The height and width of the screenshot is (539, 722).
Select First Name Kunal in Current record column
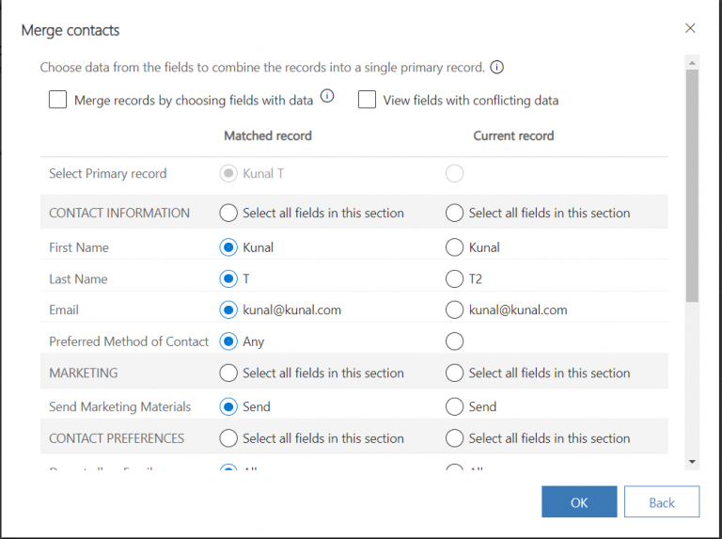point(454,247)
